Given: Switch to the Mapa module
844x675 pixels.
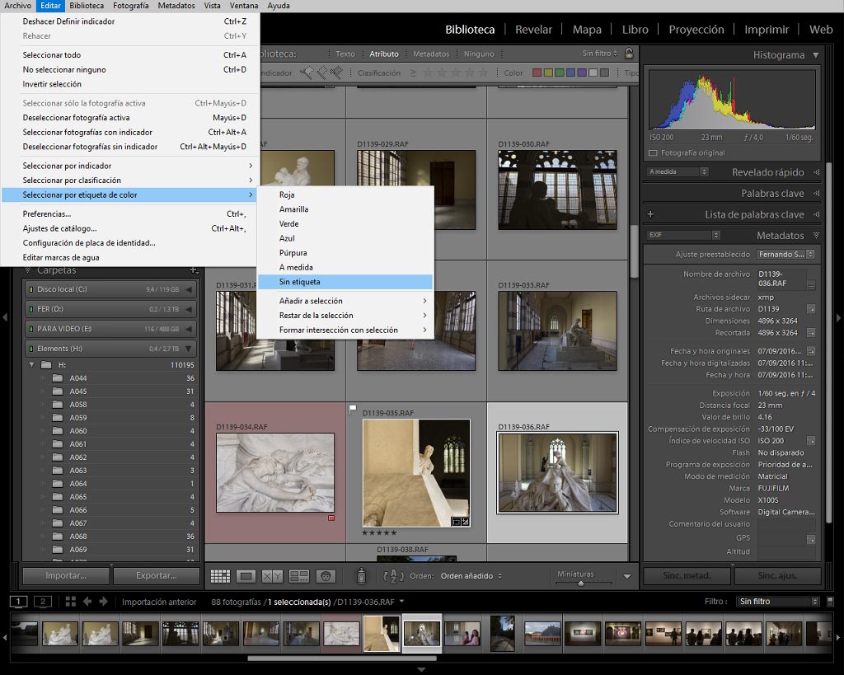Looking at the screenshot, I should coord(587,30).
